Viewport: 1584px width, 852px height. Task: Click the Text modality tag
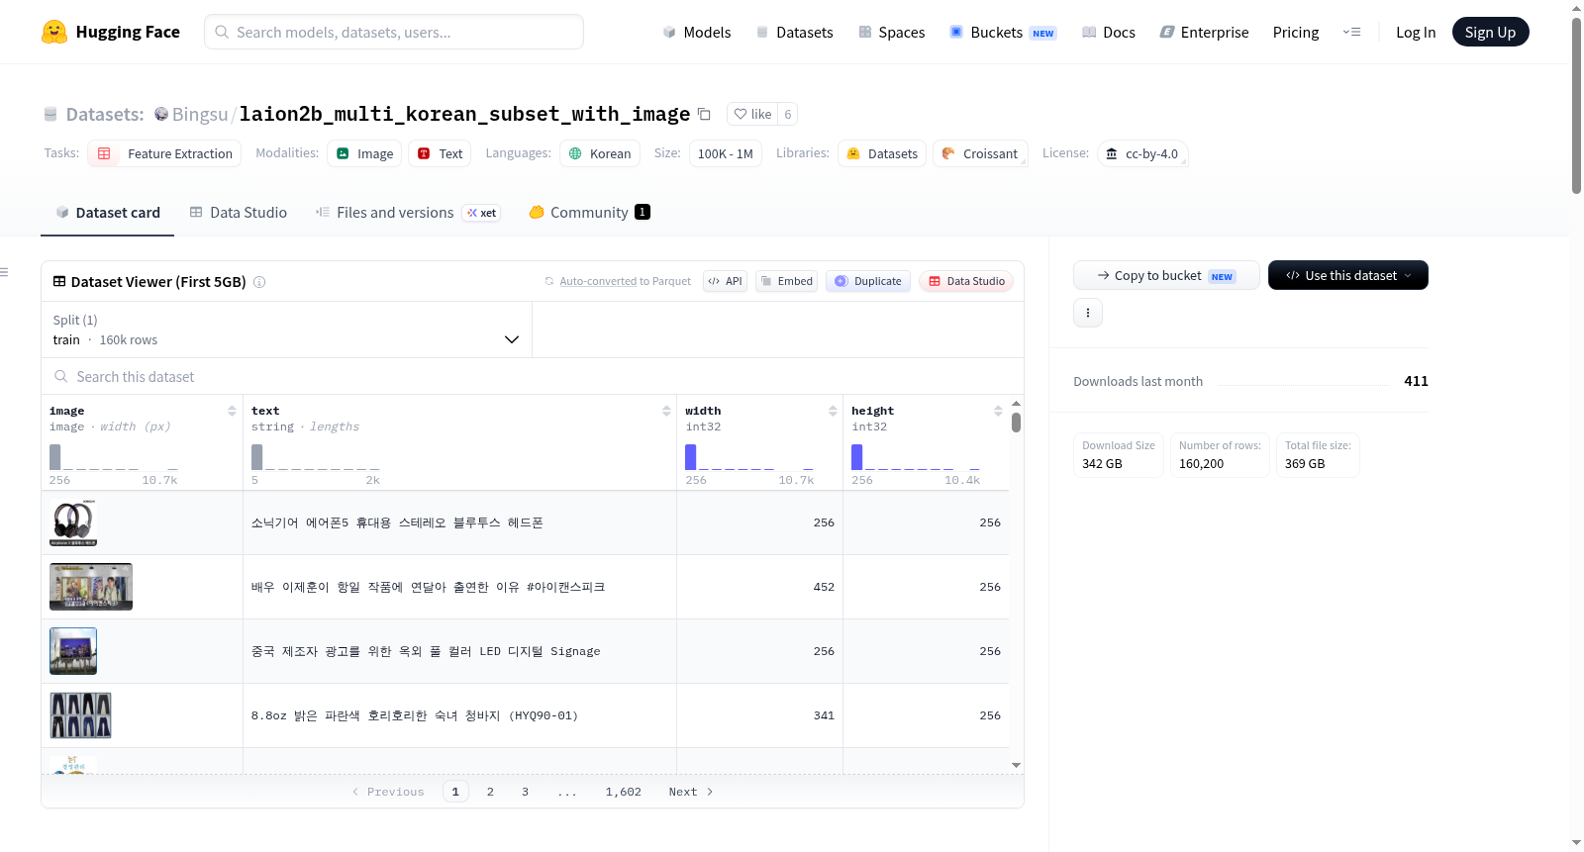click(x=440, y=153)
